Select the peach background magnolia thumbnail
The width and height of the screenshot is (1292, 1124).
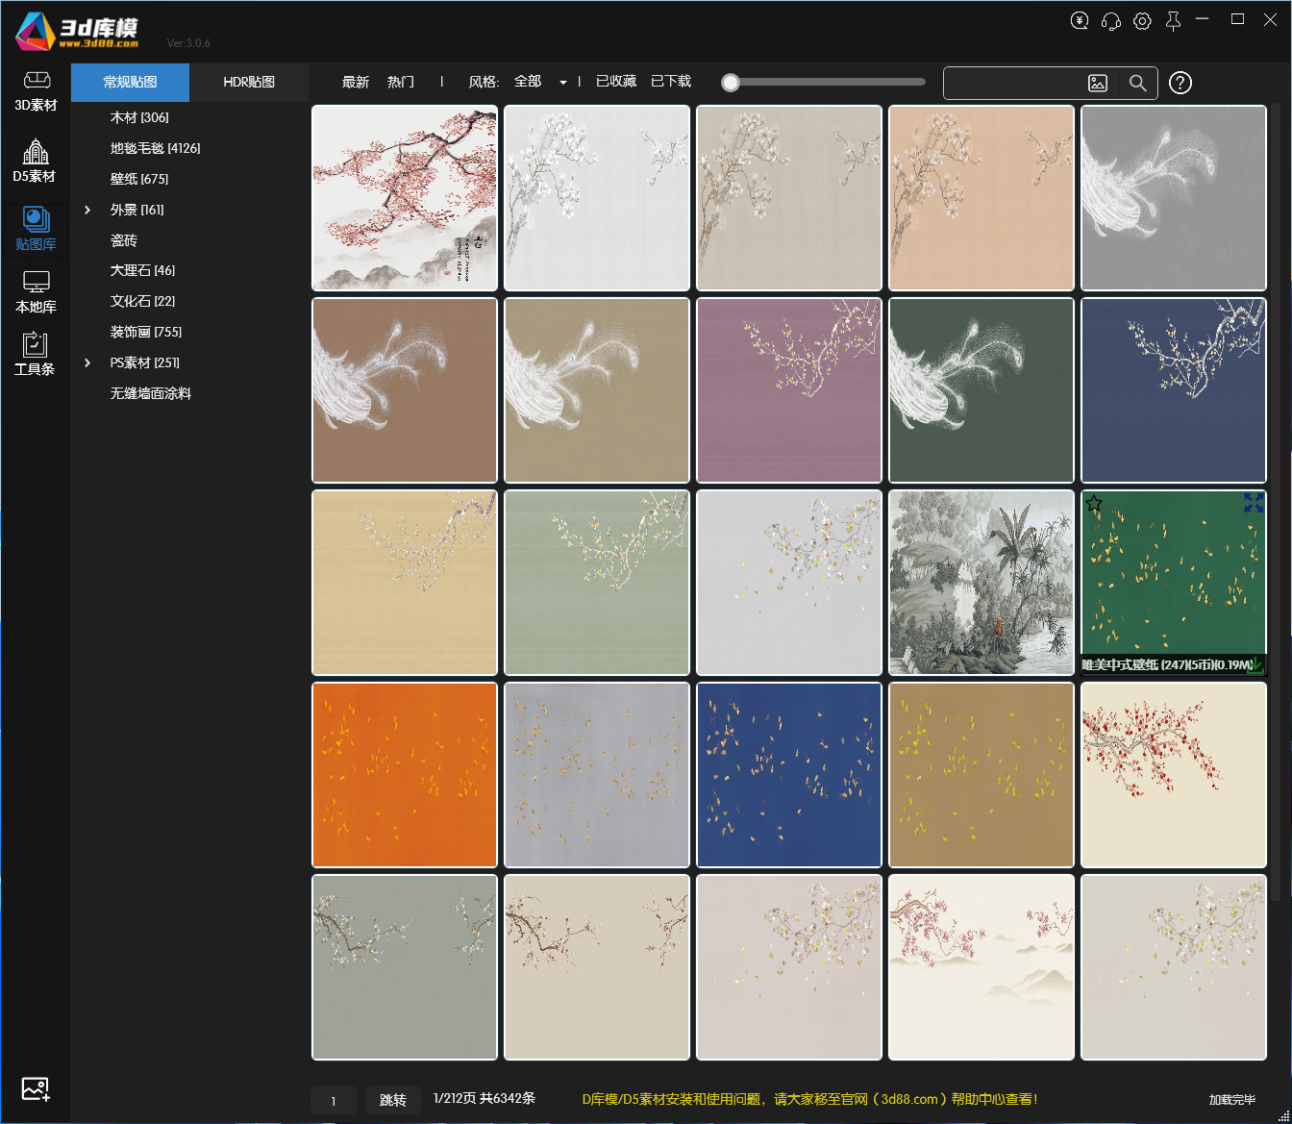981,198
